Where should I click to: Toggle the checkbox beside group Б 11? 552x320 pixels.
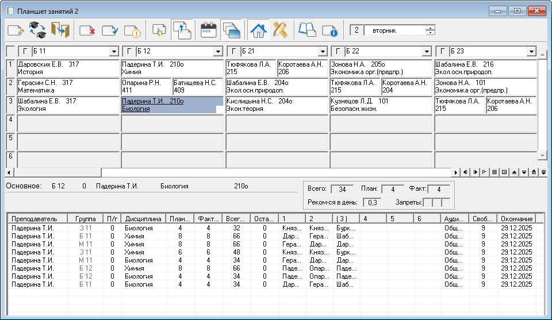(x=25, y=52)
